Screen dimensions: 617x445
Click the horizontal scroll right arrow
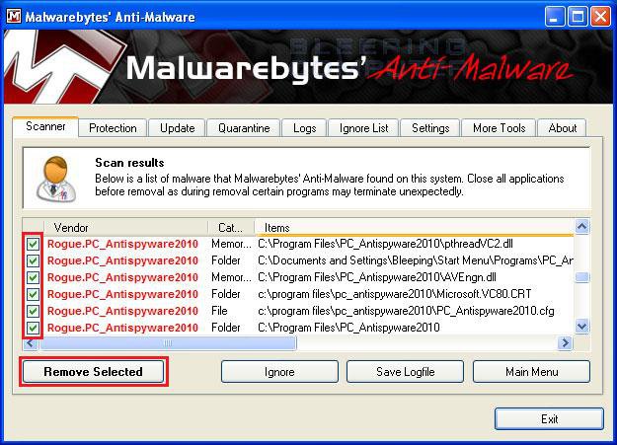tap(565, 343)
